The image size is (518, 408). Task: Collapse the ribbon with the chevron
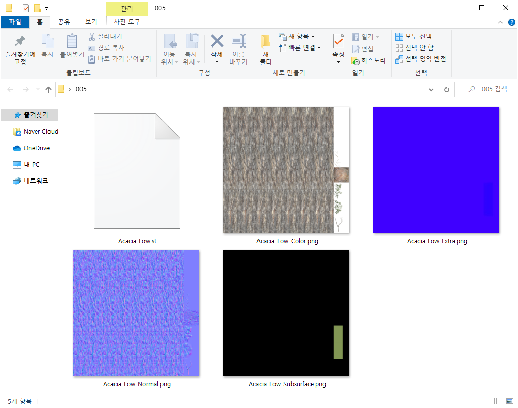500,22
